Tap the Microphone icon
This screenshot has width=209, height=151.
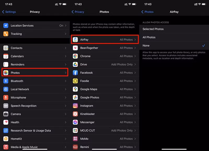click(6, 97)
